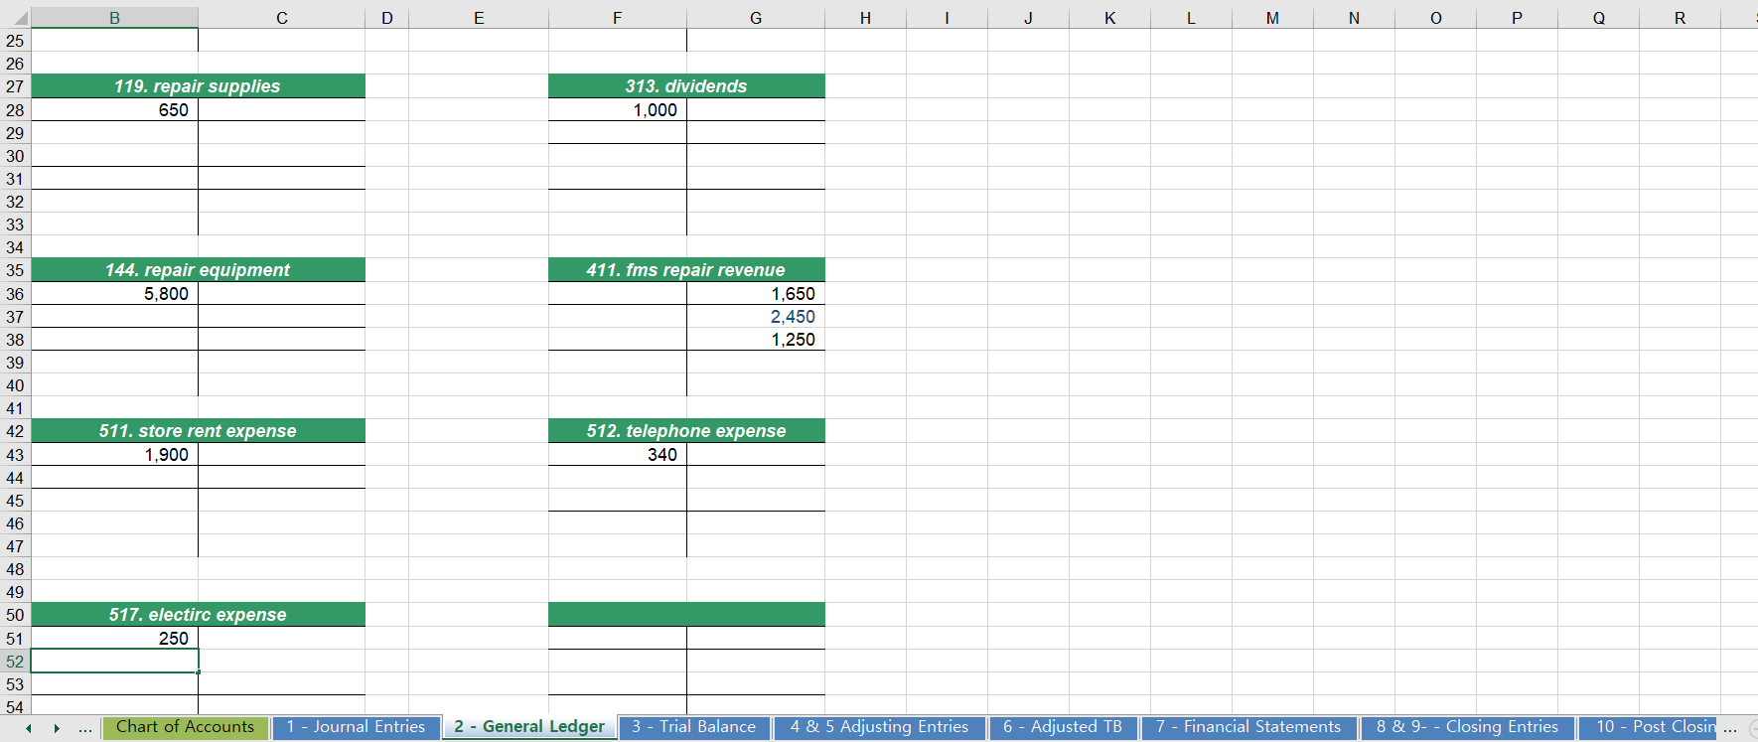Viewport: 1758px width, 742px height.
Task: Select column K by its header
Action: click(1109, 18)
